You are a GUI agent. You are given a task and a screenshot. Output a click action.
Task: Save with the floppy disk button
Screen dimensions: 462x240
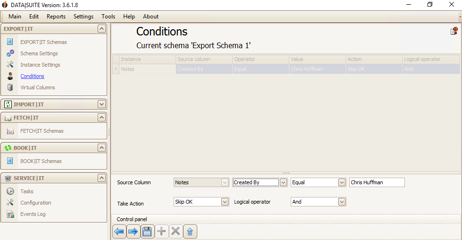(x=147, y=231)
